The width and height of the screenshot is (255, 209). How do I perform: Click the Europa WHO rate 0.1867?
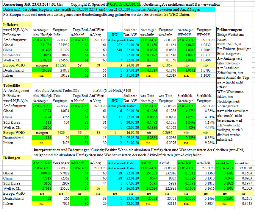[167, 65]
